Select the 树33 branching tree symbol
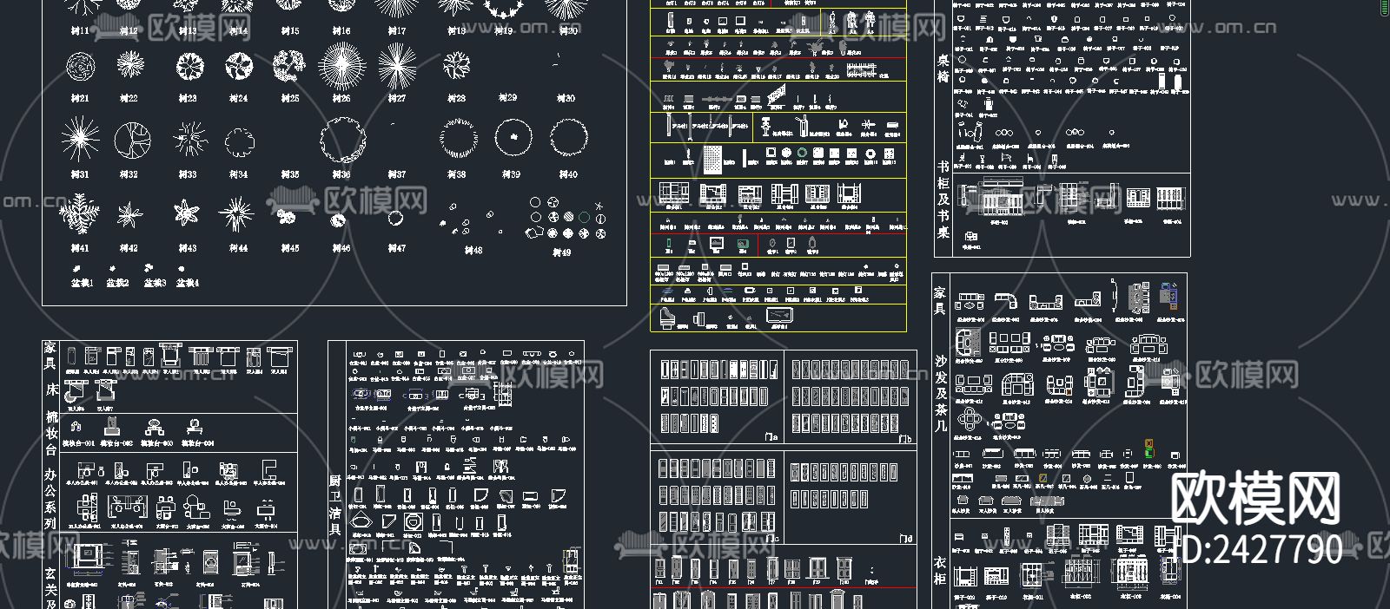 (189, 139)
